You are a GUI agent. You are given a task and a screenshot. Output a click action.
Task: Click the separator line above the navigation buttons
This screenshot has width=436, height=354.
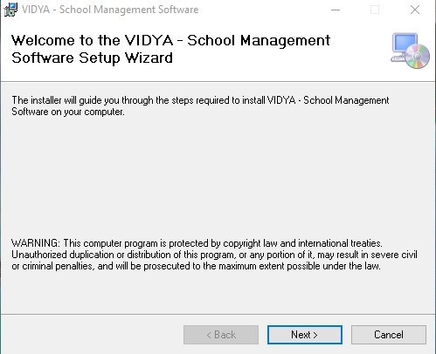218,314
